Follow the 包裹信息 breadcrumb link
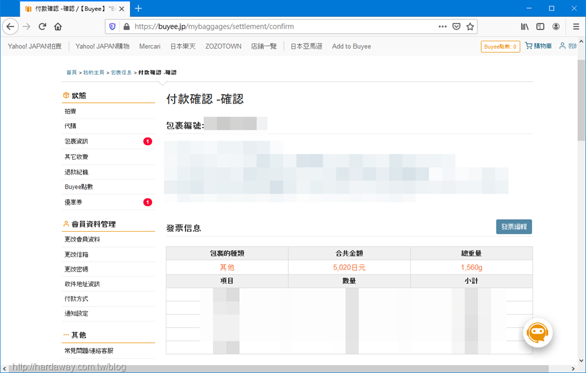586x373 pixels. coord(121,73)
